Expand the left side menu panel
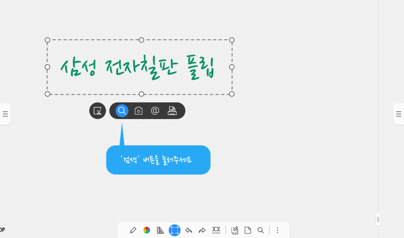Screen dimensions: 404x238 pyautogui.click(x=5, y=114)
